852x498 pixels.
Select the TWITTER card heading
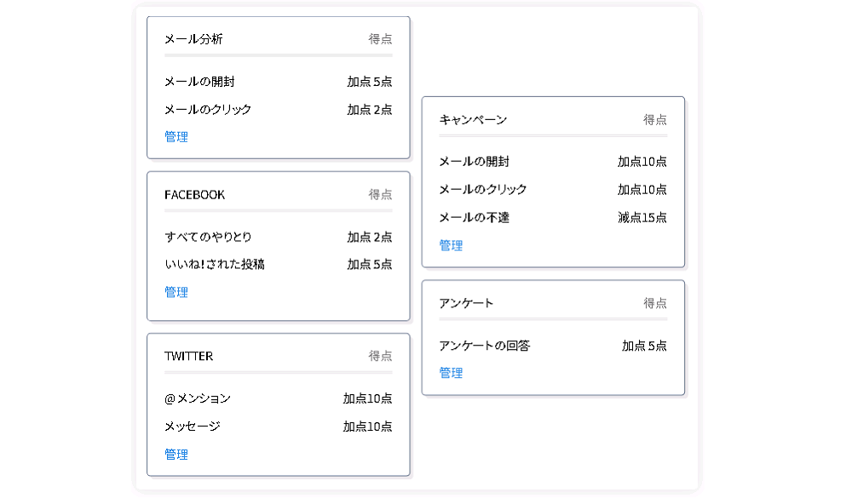pyautogui.click(x=188, y=356)
